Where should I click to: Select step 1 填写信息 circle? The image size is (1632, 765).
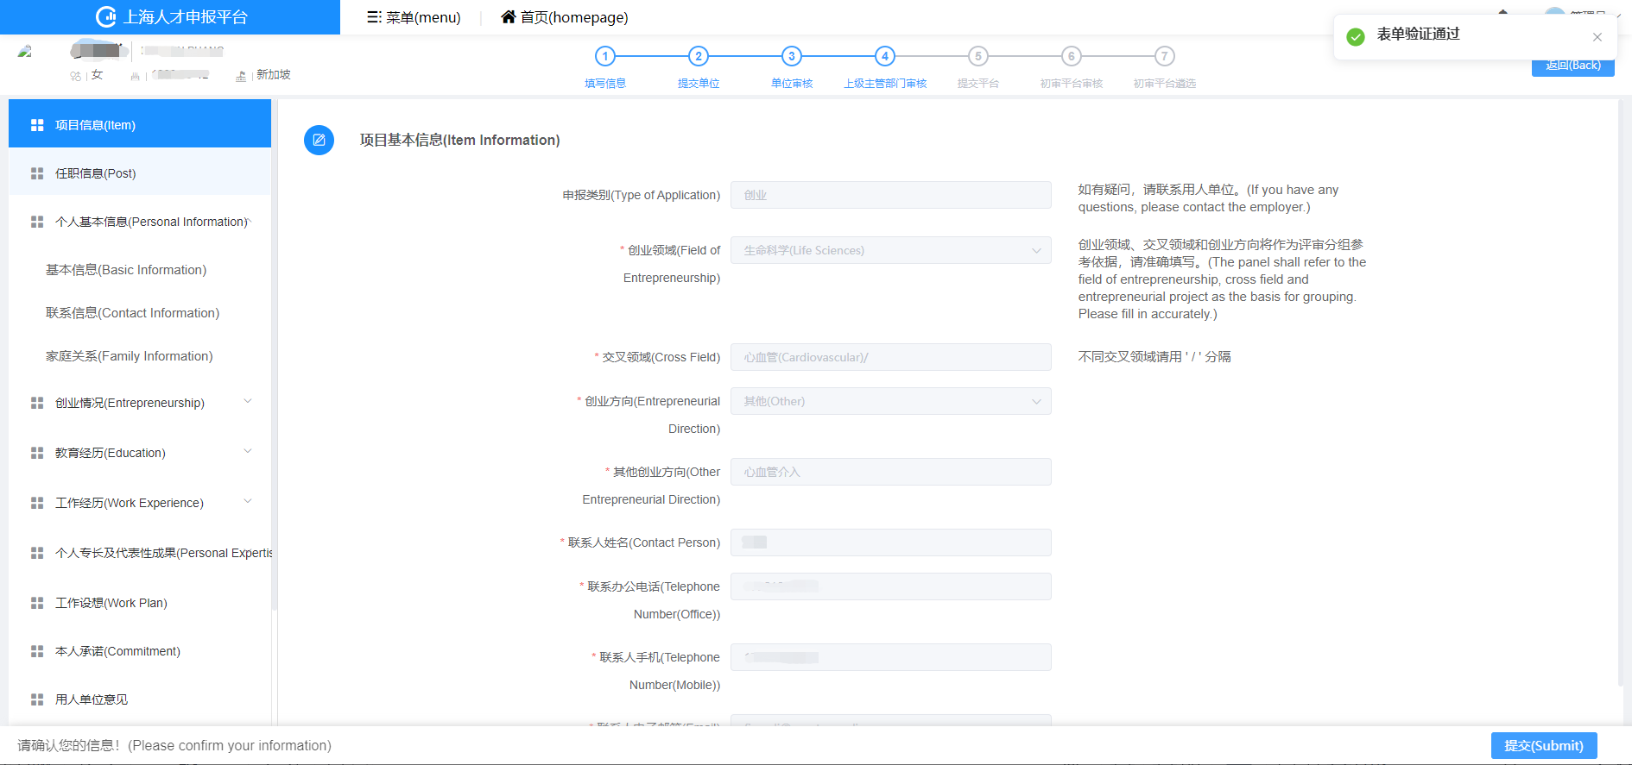pyautogui.click(x=605, y=56)
